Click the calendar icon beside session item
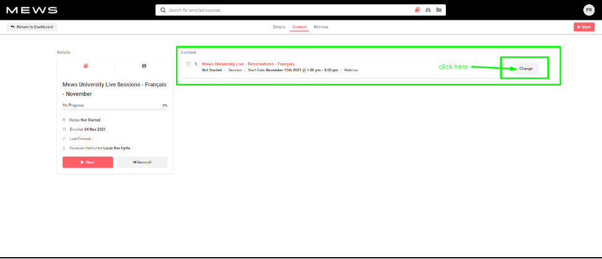 click(188, 64)
